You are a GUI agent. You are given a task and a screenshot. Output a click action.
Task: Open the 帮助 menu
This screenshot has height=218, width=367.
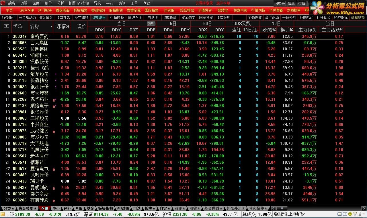pyautogui.click(x=147, y=3)
